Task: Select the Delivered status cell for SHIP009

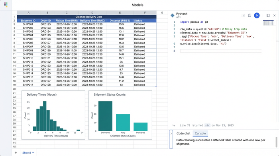Action: [145, 54]
